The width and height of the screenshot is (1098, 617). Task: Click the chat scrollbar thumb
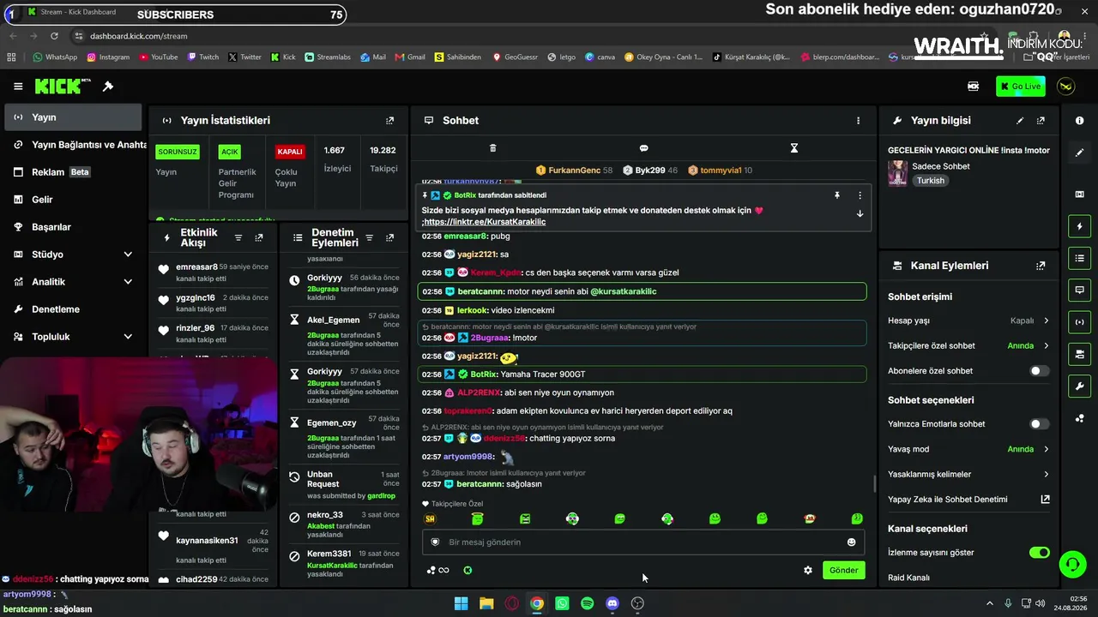[x=874, y=484]
